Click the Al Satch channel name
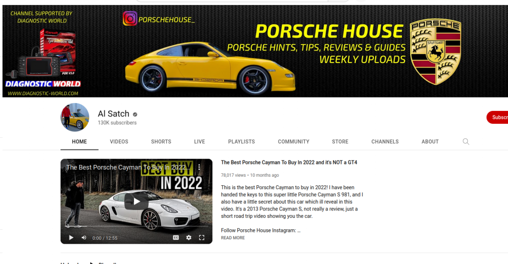508x264 pixels. pyautogui.click(x=114, y=114)
